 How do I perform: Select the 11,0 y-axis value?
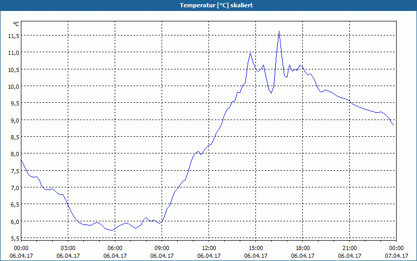click(x=14, y=53)
